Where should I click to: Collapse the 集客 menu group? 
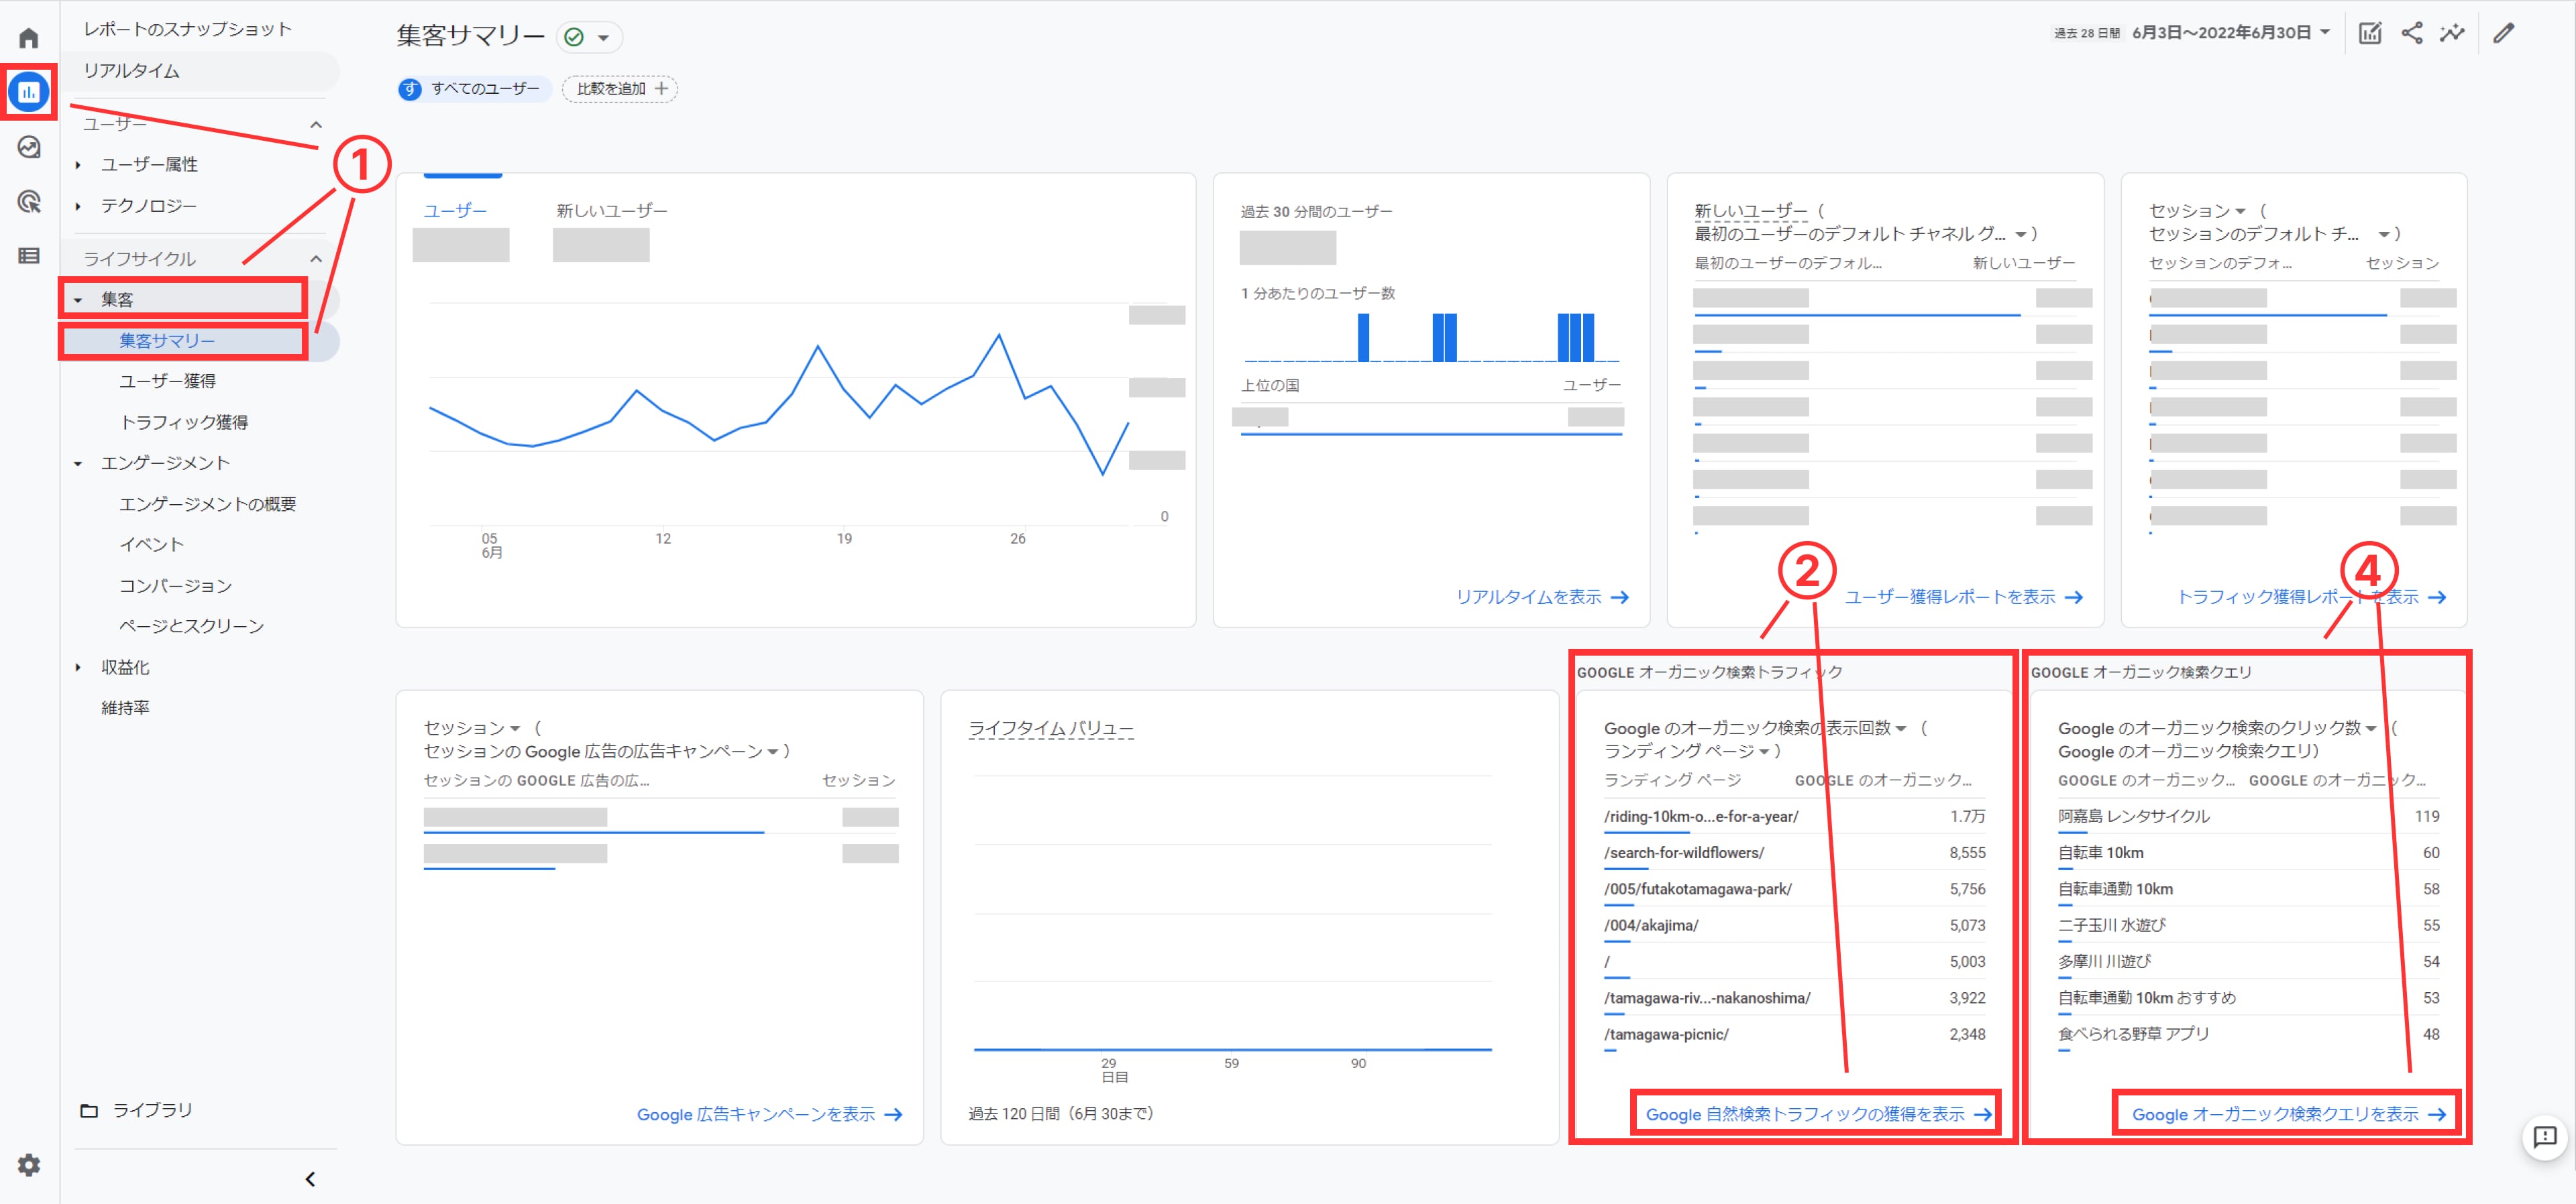(x=78, y=300)
